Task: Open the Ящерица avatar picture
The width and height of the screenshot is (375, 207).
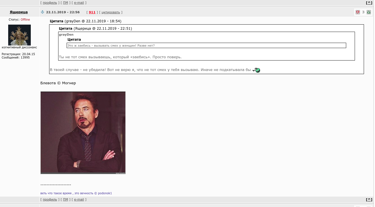Action: click(19, 35)
